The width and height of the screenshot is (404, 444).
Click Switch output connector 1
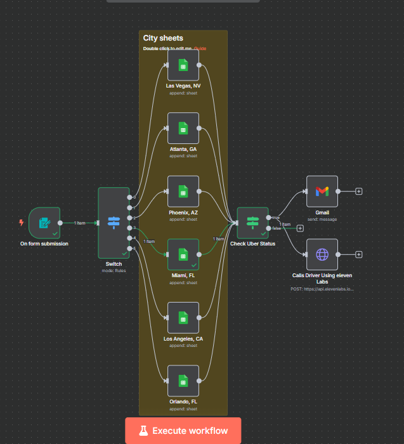coord(129,208)
